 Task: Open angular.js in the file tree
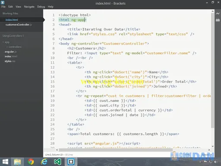point(11,52)
